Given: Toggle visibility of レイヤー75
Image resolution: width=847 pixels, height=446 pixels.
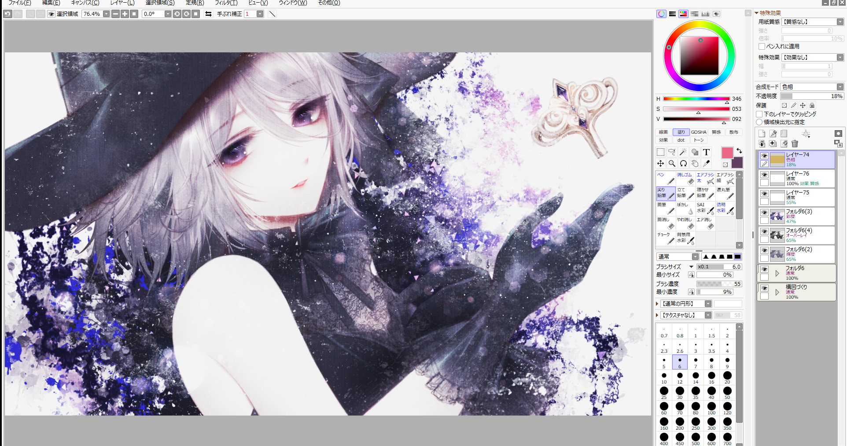Looking at the screenshot, I should (765, 194).
